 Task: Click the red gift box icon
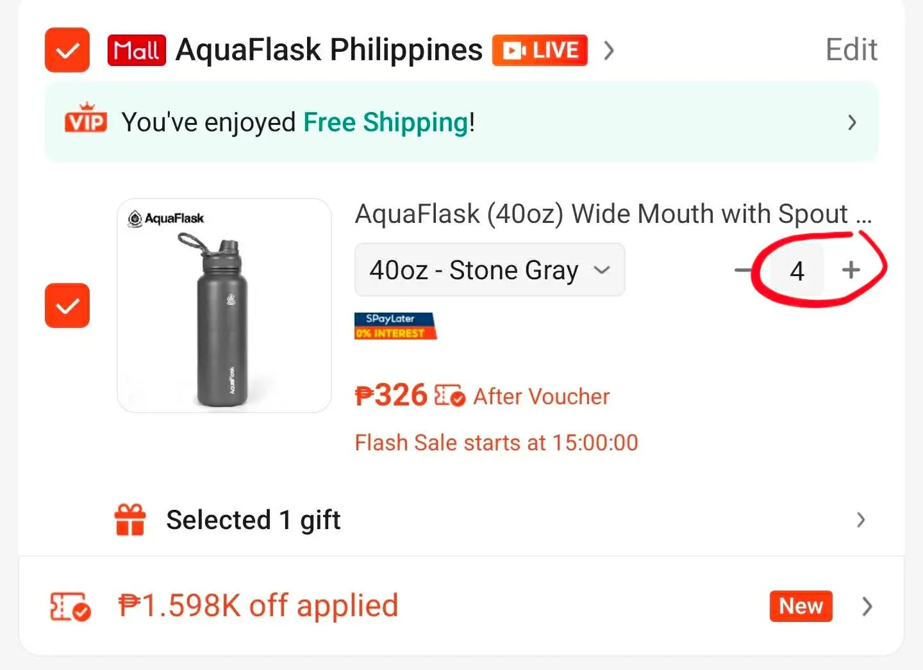[x=130, y=519]
